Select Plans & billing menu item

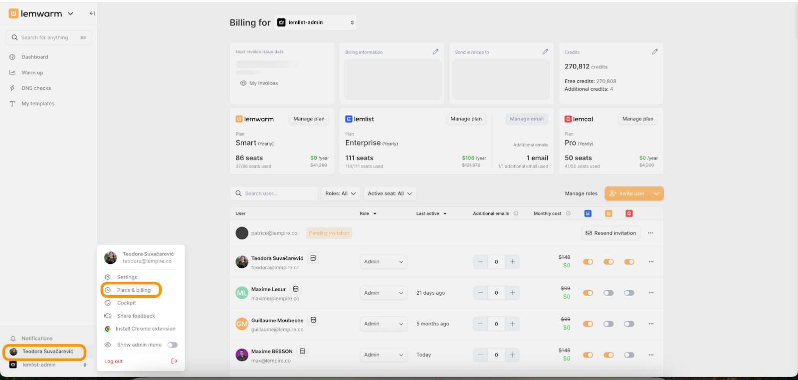click(x=133, y=290)
